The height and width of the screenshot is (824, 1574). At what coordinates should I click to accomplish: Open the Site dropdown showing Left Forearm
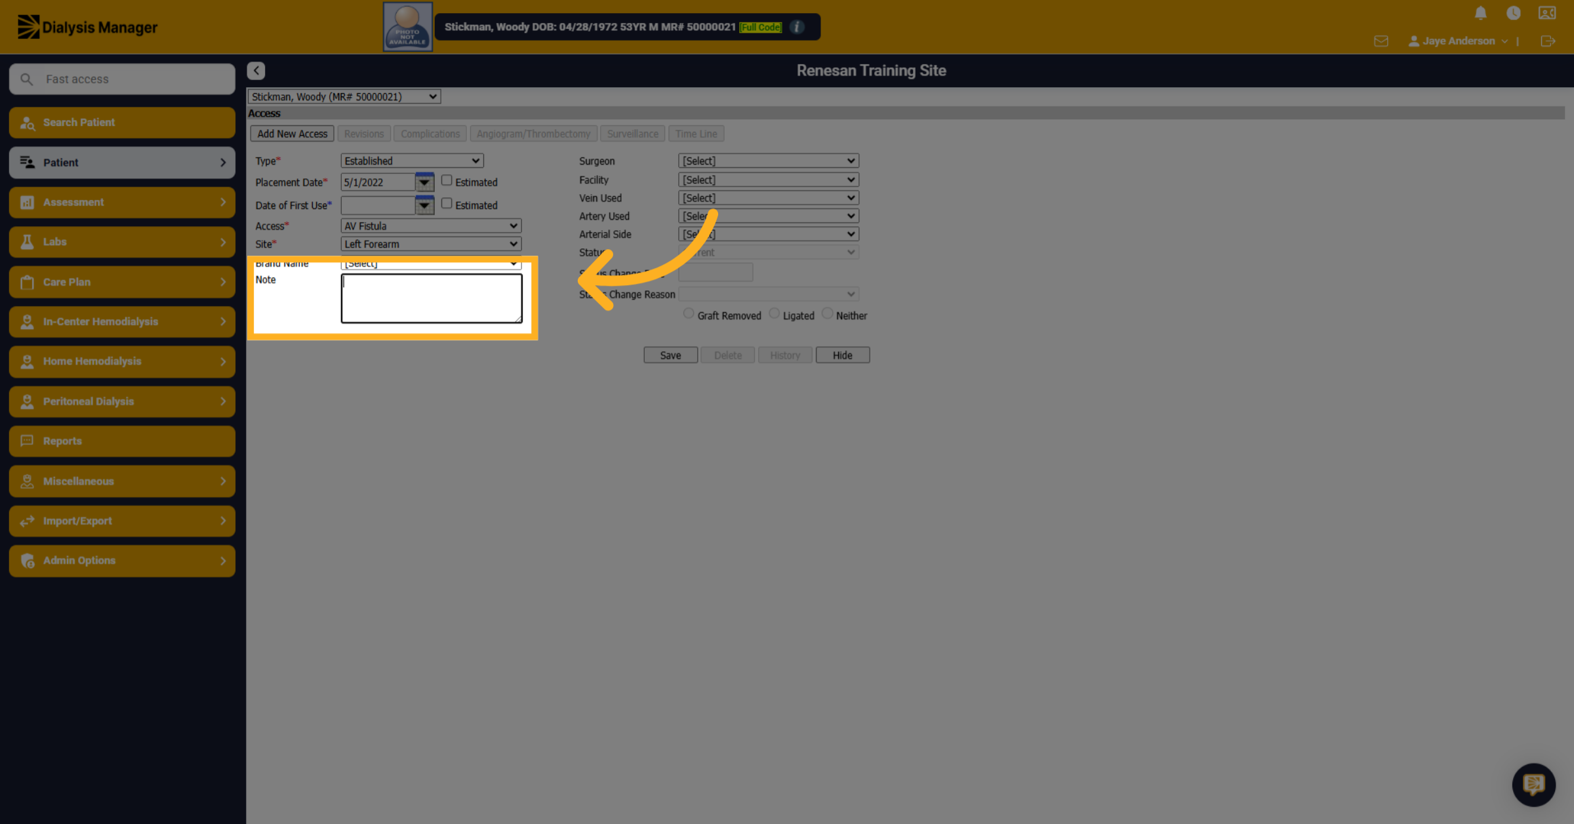[x=431, y=244]
